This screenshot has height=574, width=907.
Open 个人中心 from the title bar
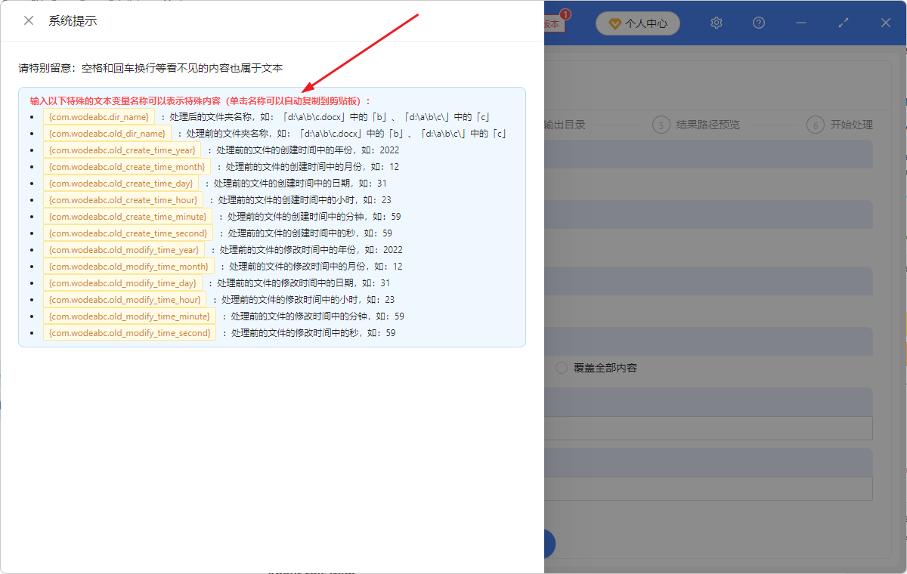639,23
